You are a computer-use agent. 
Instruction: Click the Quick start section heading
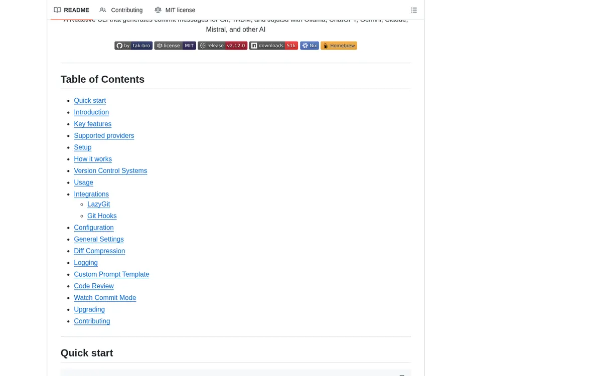tap(87, 353)
